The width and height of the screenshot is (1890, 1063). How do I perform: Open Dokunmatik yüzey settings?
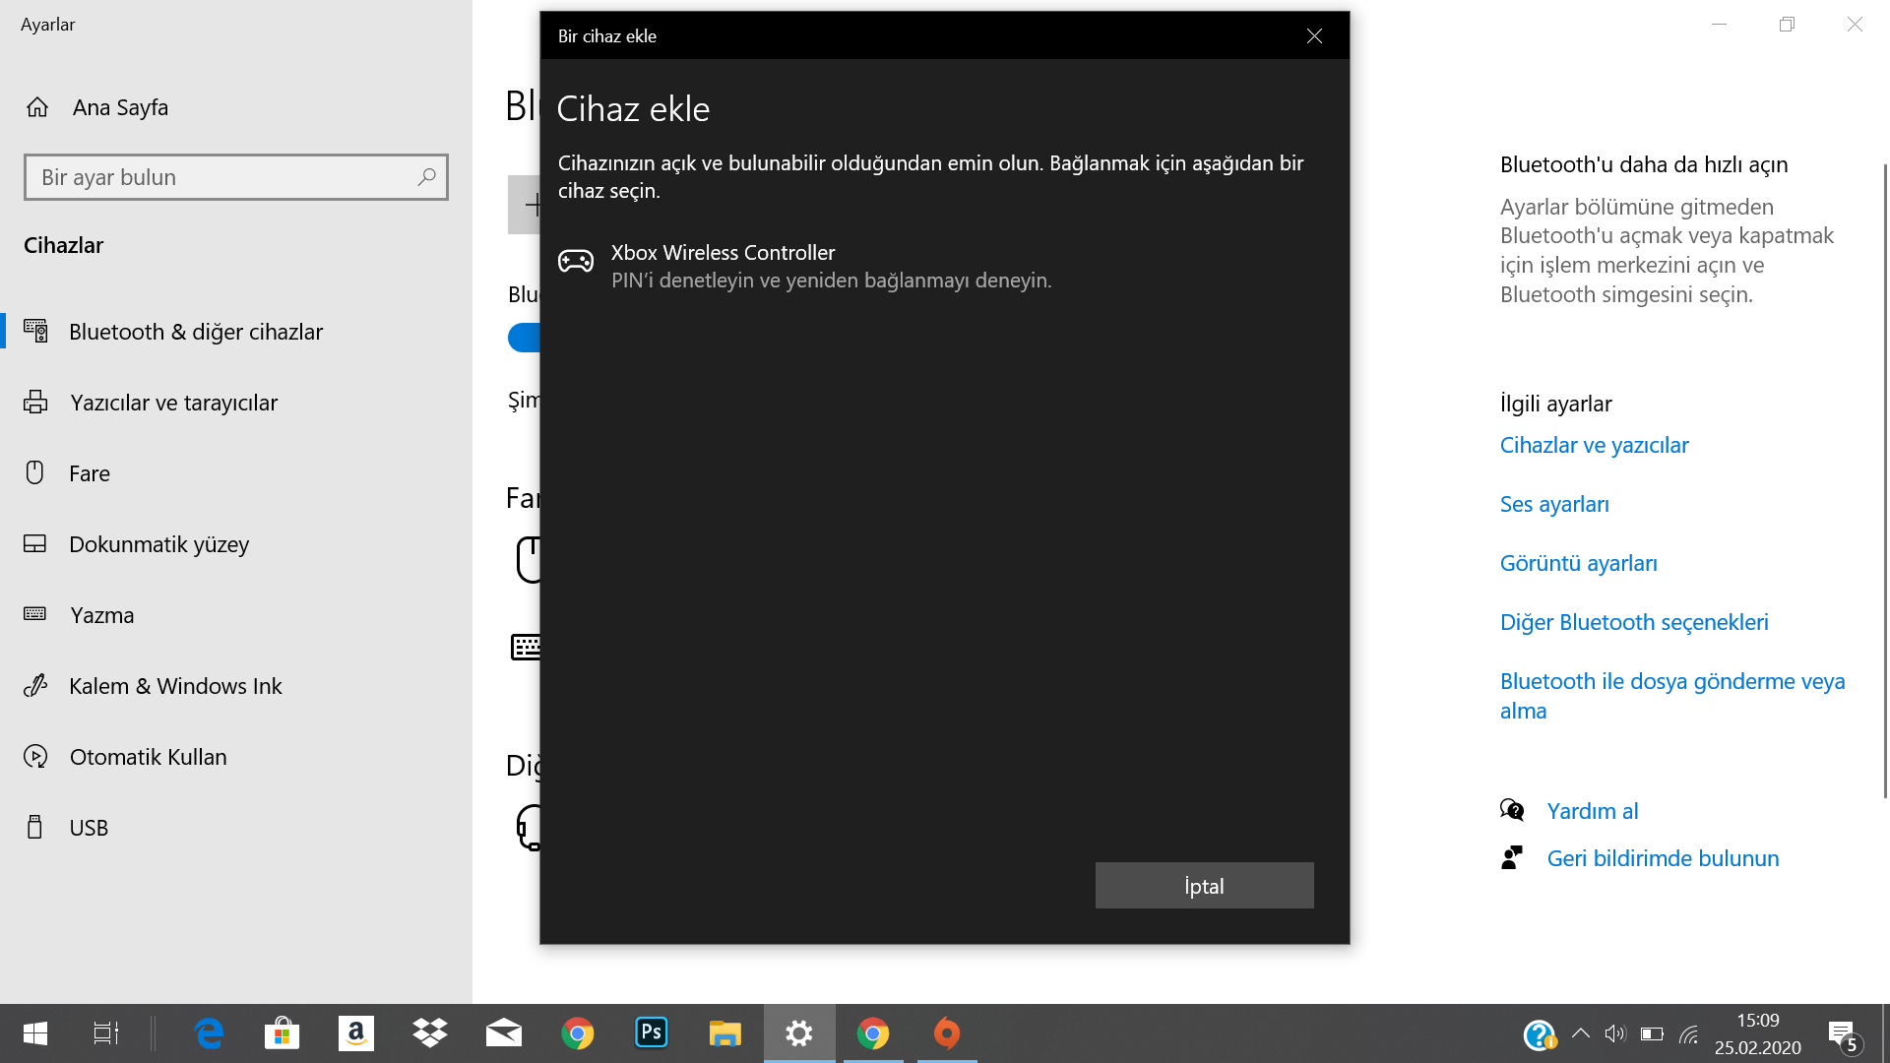158,544
